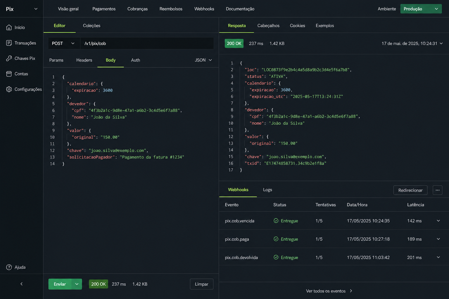This screenshot has height=299, width=449.
Task: Click the pix.cob.vencida Entregue check icon
Action: [276, 221]
